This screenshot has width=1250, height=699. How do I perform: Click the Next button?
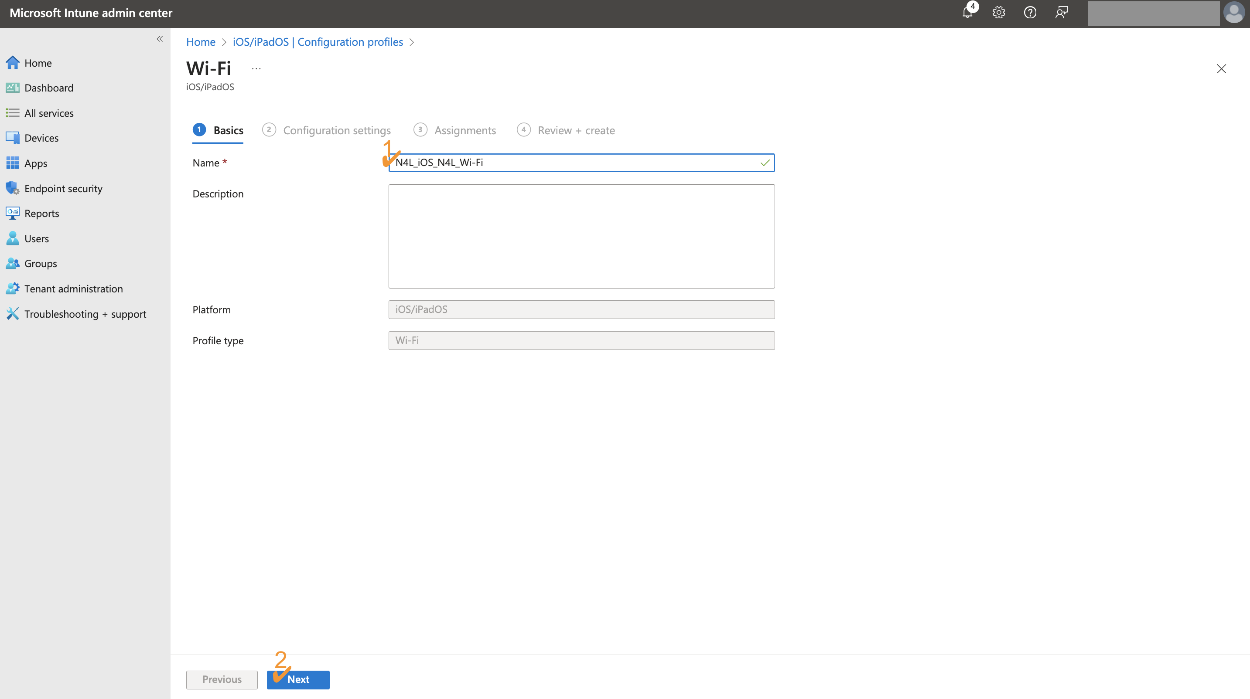[298, 680]
